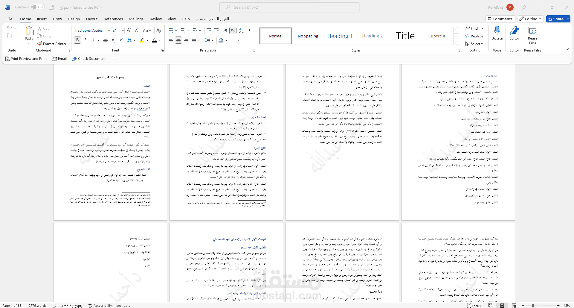Toggle Superscript formatting
574x308 pixels.
pyautogui.click(x=121, y=40)
